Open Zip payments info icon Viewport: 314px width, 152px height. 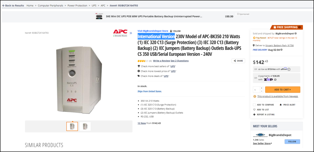click(275, 79)
